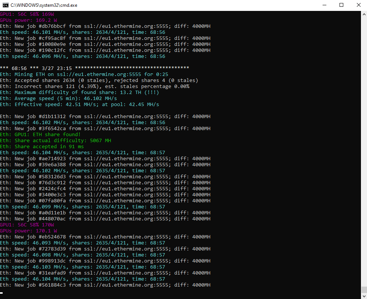Open the cmd.exe system menu icon

pyautogui.click(x=5, y=5)
